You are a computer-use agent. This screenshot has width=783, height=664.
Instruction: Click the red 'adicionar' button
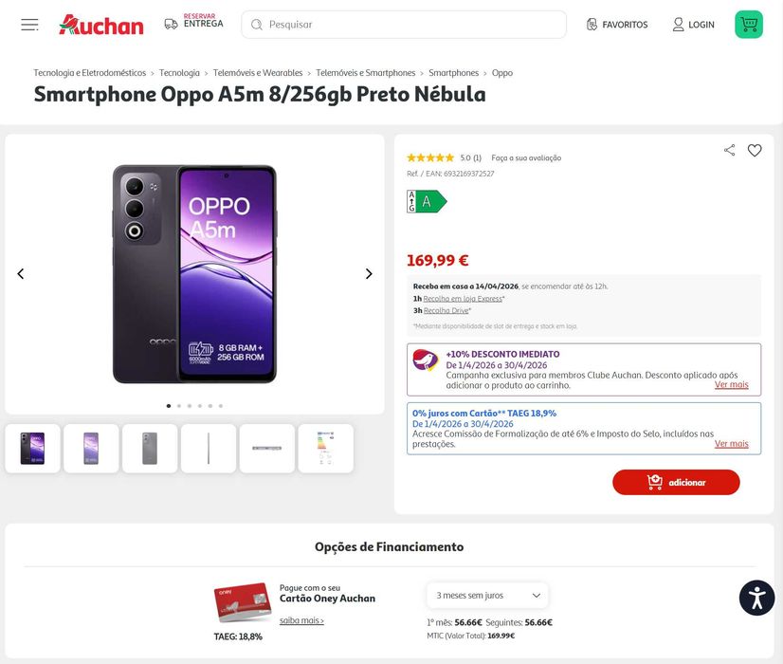pyautogui.click(x=675, y=482)
